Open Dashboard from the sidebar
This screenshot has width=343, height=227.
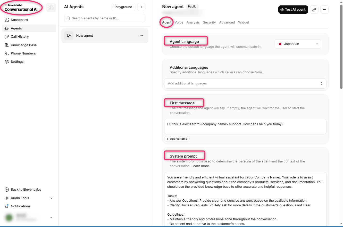(x=29, y=20)
